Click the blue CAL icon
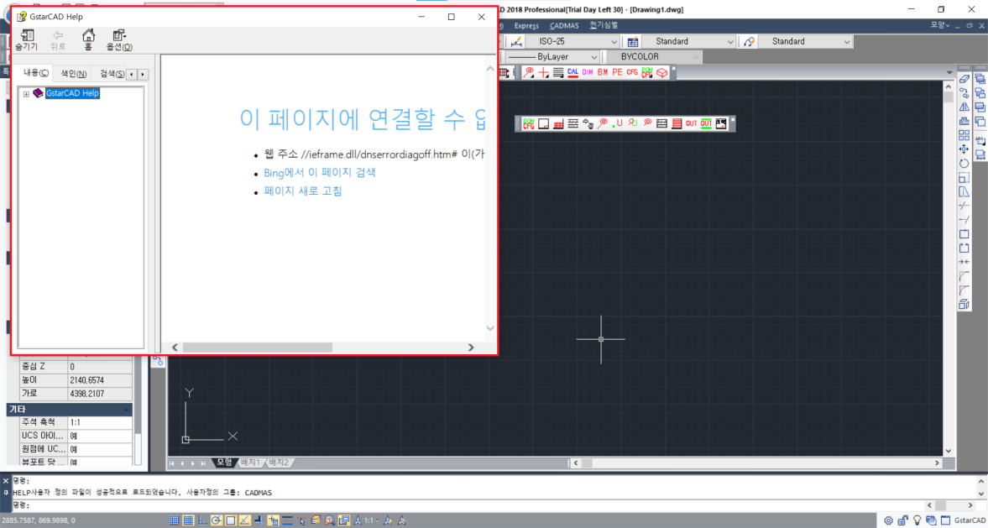 click(572, 72)
